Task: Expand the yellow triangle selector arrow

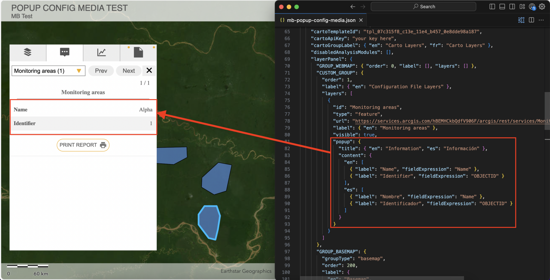Action: tap(79, 71)
